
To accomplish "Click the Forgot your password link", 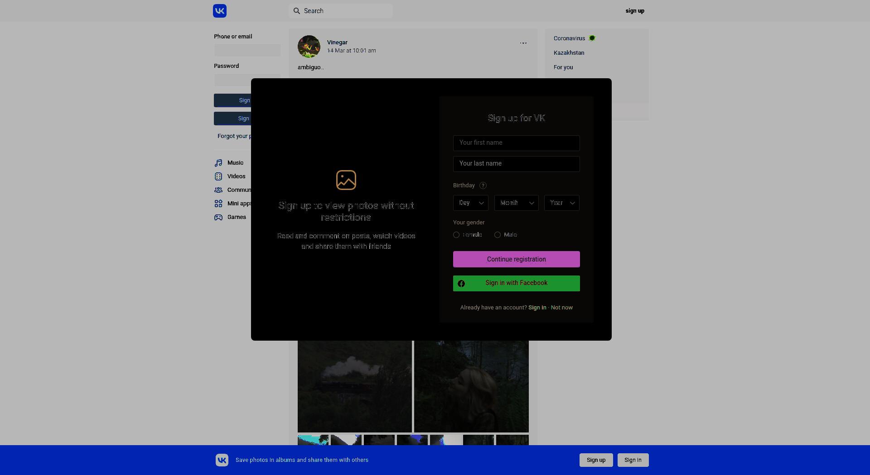I will point(234,136).
